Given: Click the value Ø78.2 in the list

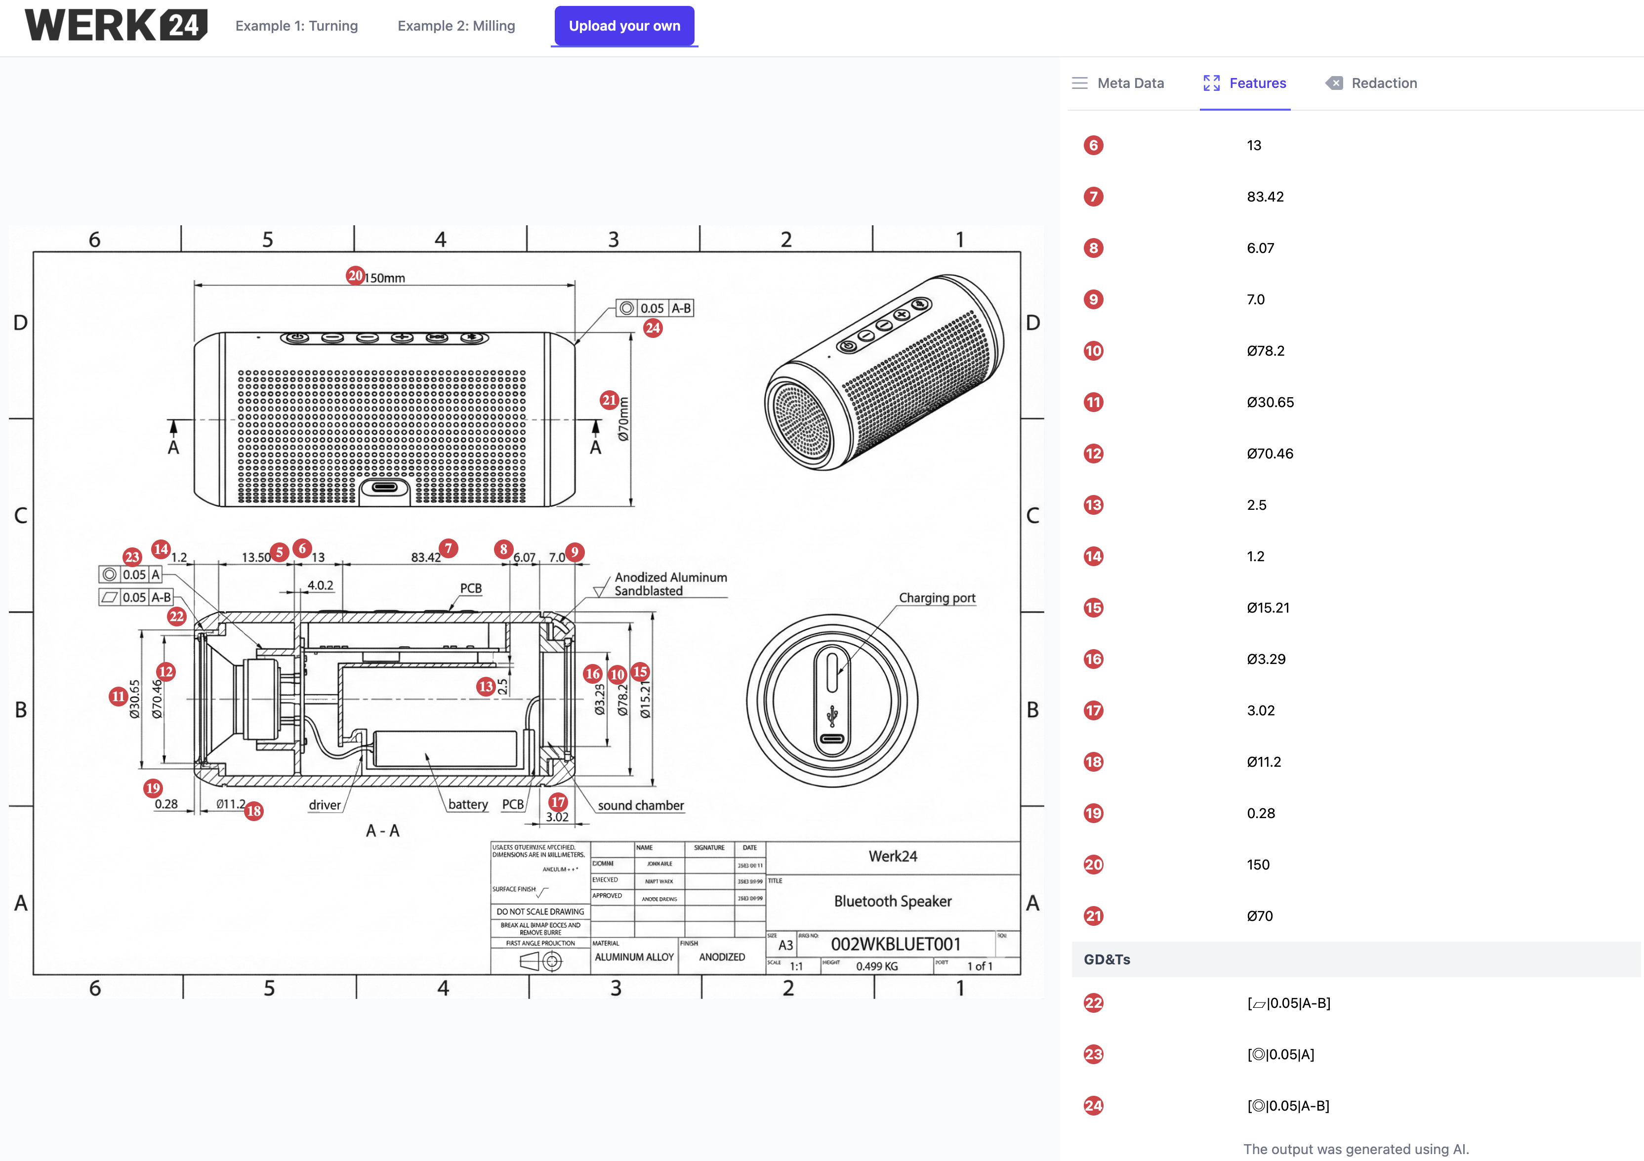Looking at the screenshot, I should (x=1265, y=351).
